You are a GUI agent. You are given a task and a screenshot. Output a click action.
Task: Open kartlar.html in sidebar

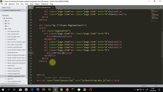click(11, 66)
